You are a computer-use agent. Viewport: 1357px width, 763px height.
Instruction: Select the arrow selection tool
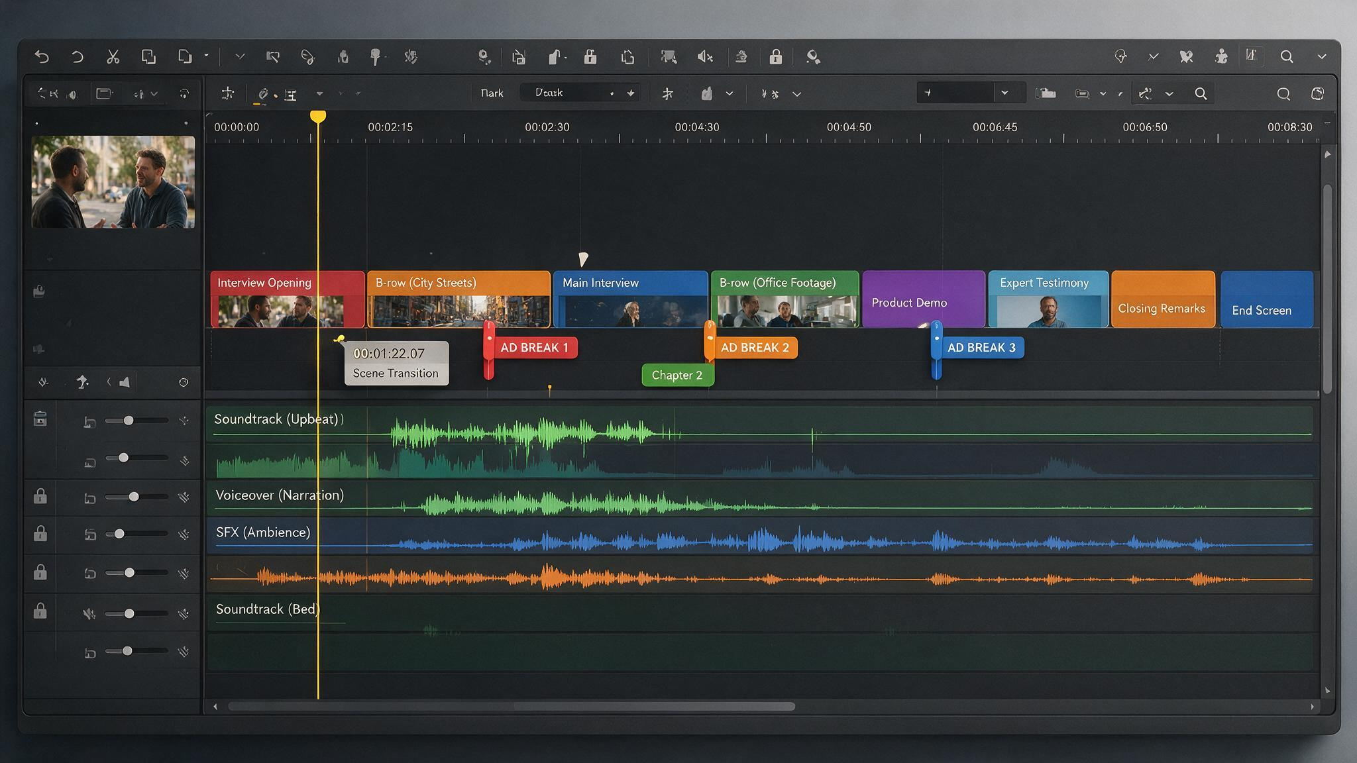pos(272,57)
